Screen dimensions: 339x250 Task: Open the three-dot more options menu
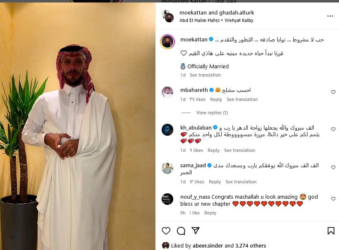tap(330, 16)
